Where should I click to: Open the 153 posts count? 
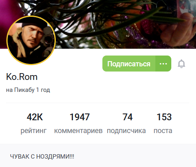click(x=164, y=117)
